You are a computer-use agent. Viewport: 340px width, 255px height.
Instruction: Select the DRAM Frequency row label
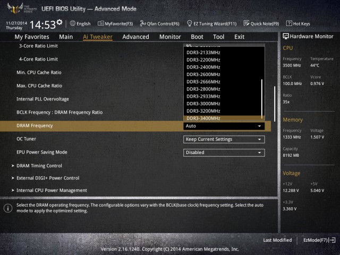click(35, 125)
